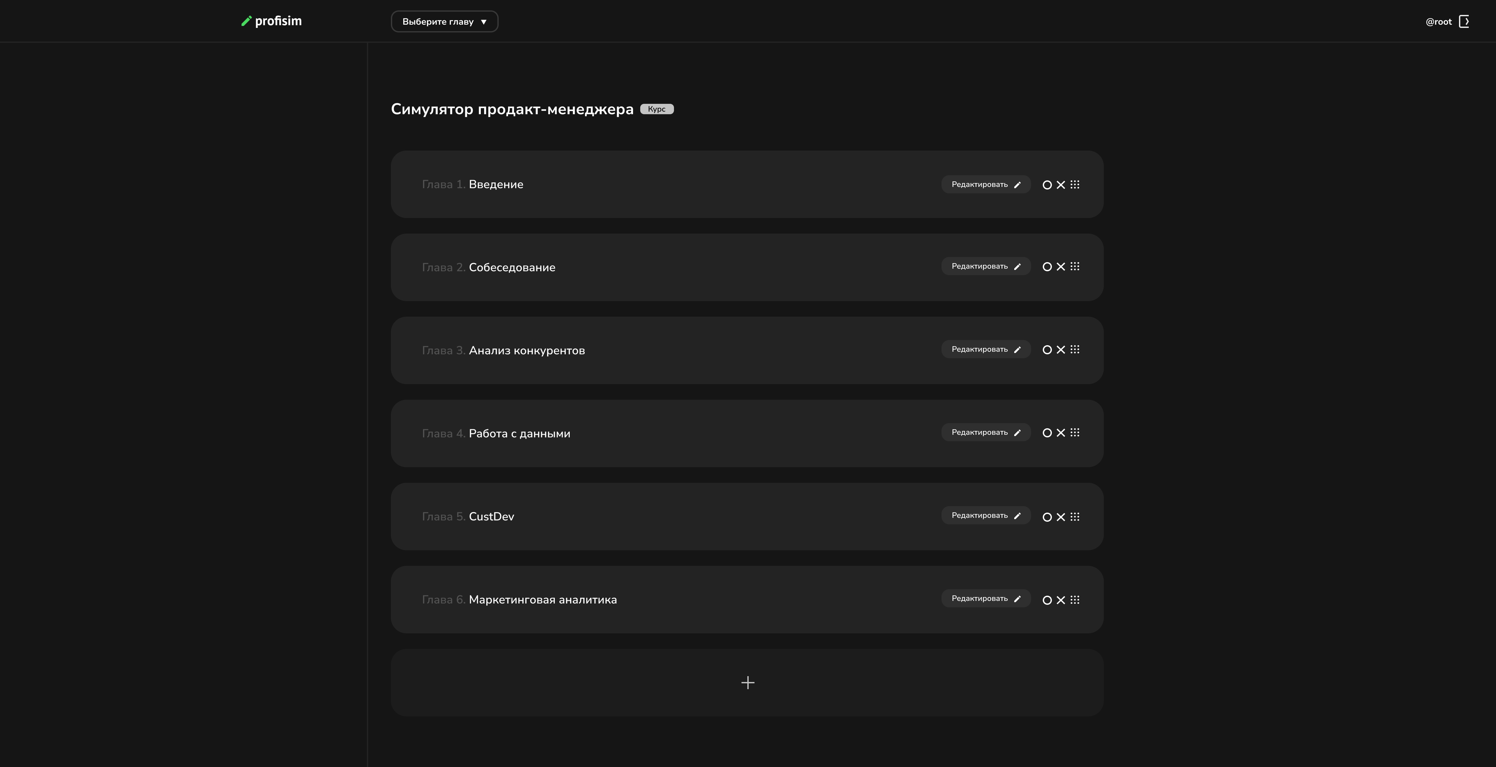Click the dropdown arrow in chapter selector

click(484, 22)
